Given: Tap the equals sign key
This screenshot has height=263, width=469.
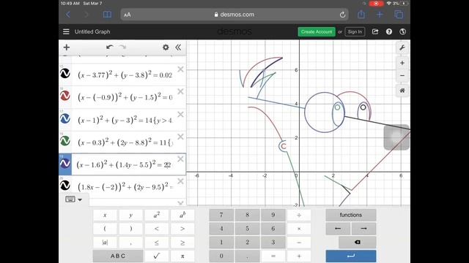Looking at the screenshot, I should pos(273,256).
